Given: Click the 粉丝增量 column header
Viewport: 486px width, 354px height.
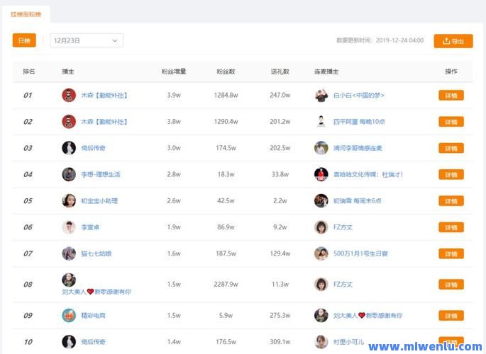Looking at the screenshot, I should pyautogui.click(x=173, y=72).
